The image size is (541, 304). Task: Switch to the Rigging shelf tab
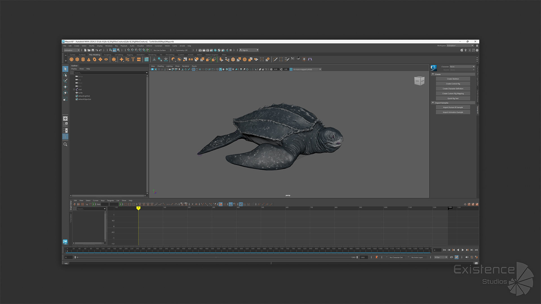point(130,55)
